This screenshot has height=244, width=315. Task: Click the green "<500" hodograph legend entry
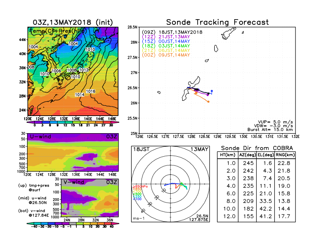click(x=137, y=194)
